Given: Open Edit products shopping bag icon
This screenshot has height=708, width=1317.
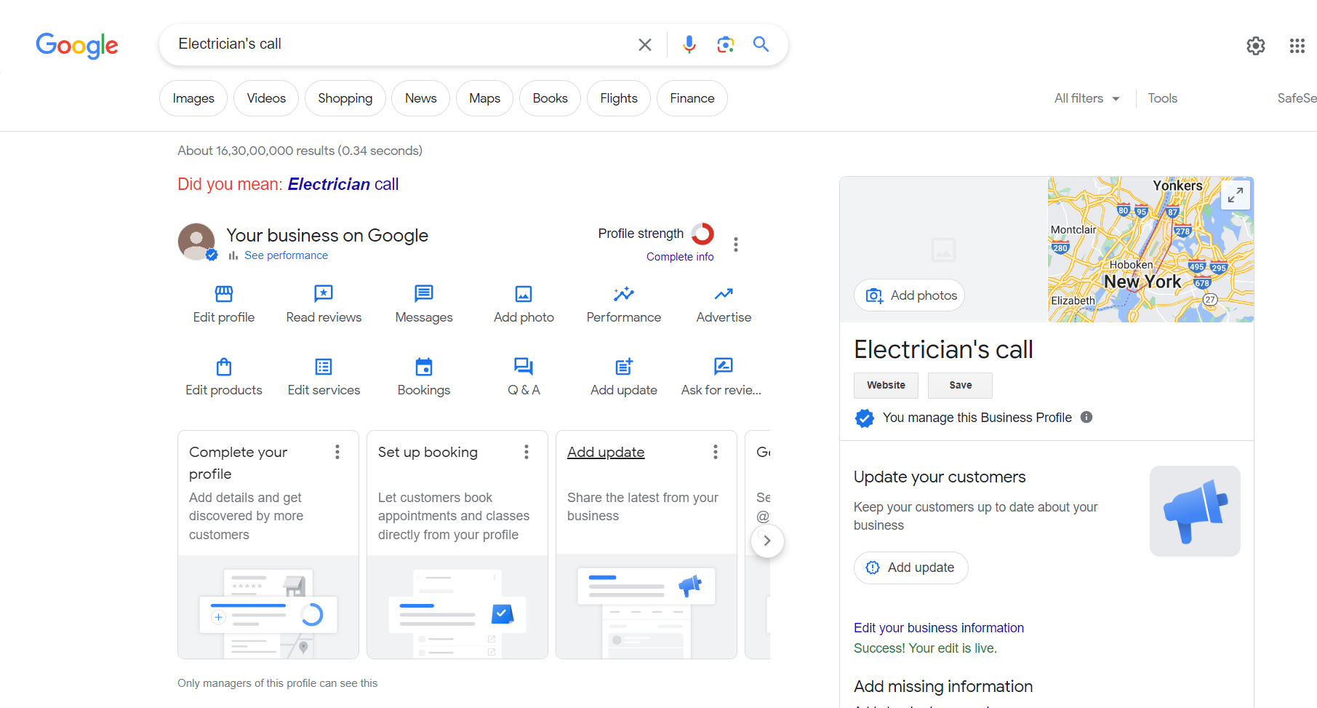Looking at the screenshot, I should pos(224,366).
